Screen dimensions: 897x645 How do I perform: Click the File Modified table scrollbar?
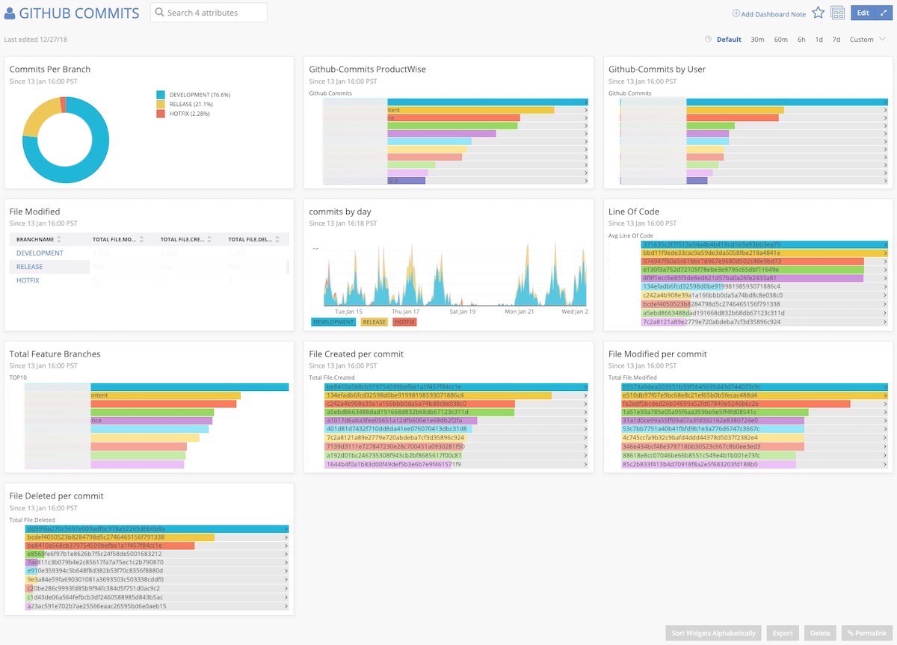287,267
